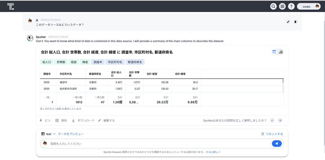
Task: Select the 都道府県名 token chip
Action: [135, 62]
